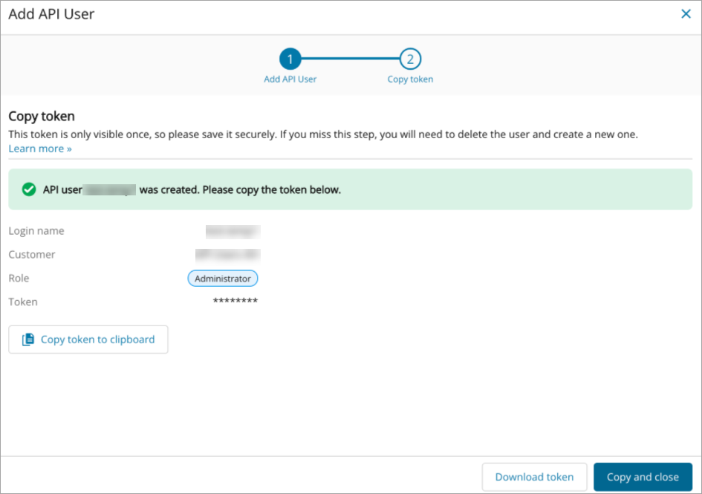Image resolution: width=702 pixels, height=494 pixels.
Task: Select the "Copy token" step label under step 2
Action: point(410,79)
